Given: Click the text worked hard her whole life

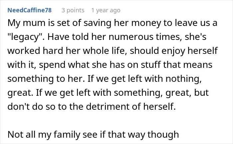Looking at the screenshot, I should (x=67, y=51).
